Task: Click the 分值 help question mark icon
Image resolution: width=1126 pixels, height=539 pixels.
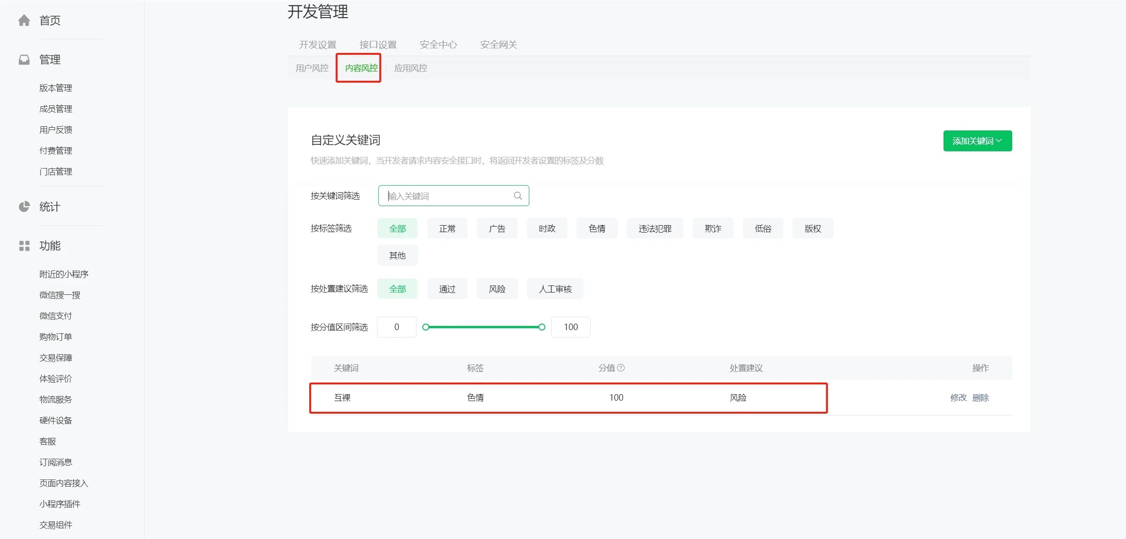Action: (x=621, y=368)
